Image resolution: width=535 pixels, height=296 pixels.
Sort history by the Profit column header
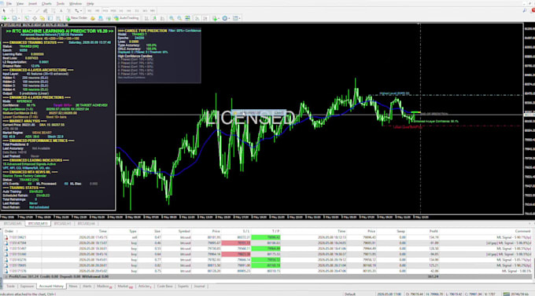434,231
